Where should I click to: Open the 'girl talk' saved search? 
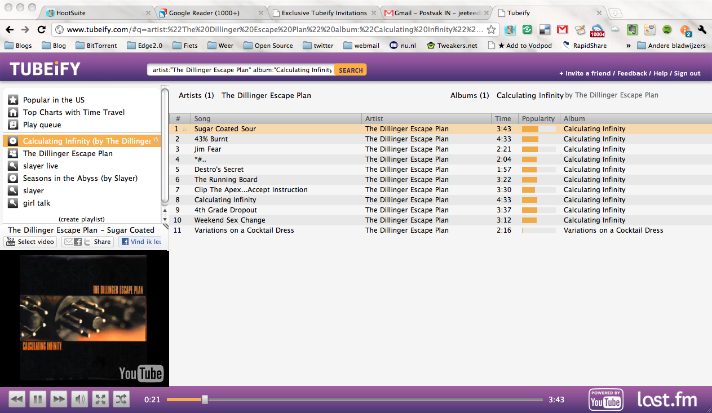[37, 203]
